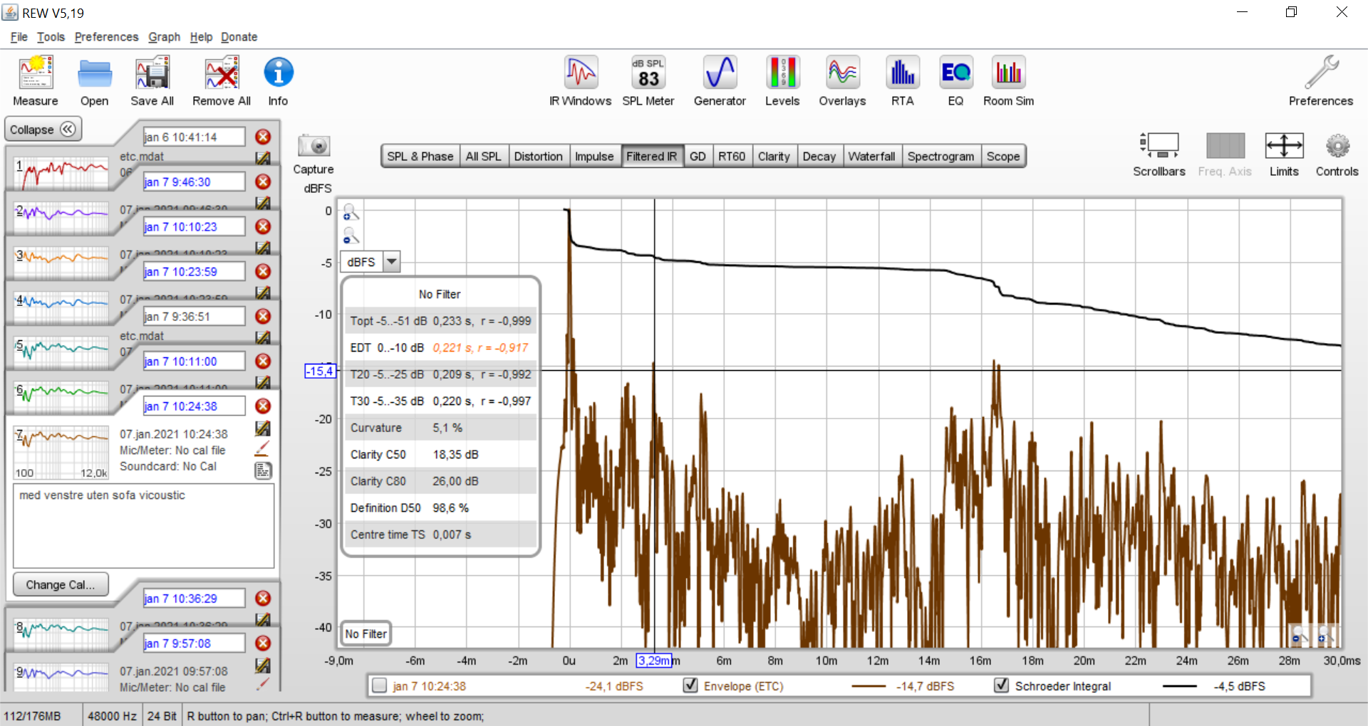Select the Filtered IR tab
The height and width of the screenshot is (726, 1368).
click(x=652, y=157)
